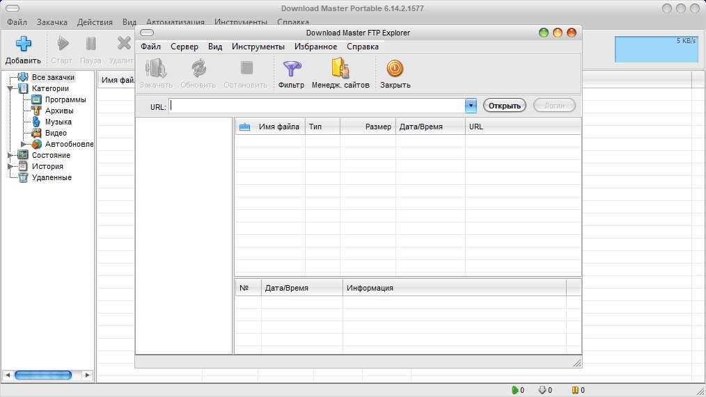The height and width of the screenshot is (397, 706).
Task: Open Закачка menu in main window
Action: 52,22
